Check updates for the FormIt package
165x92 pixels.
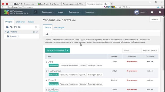69,84
